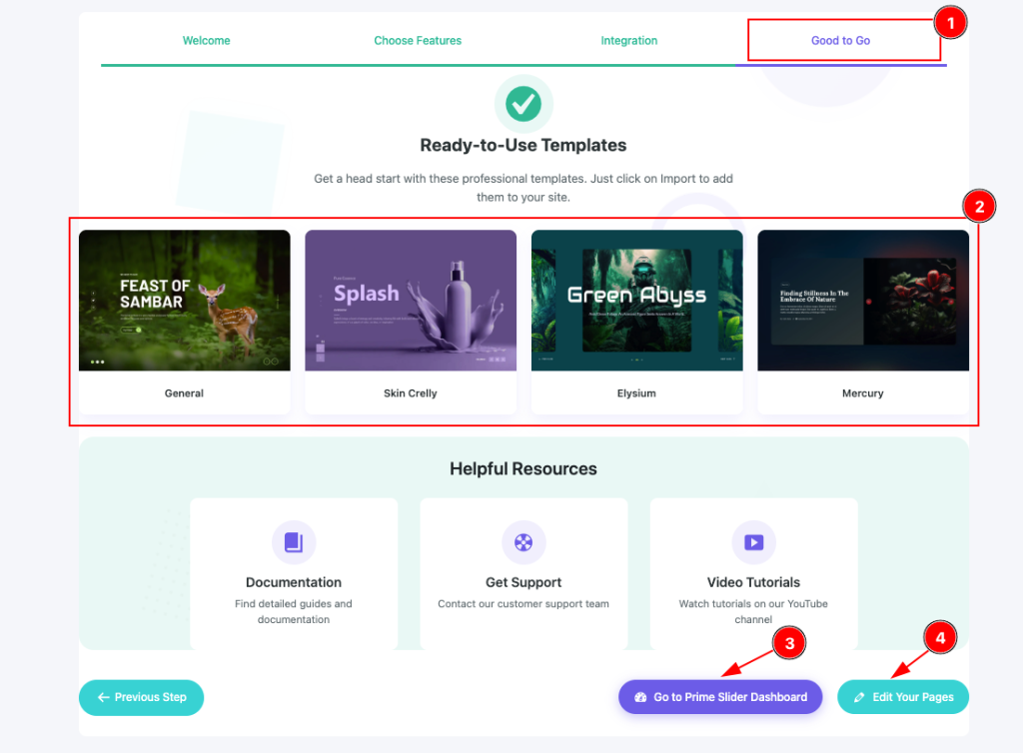Viewport: 1023px width, 753px height.
Task: Pick the Elysium Green Abyss template thumbnail
Action: point(636,301)
